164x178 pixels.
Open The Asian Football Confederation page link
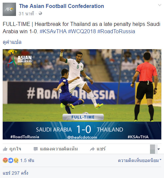coord(62,6)
